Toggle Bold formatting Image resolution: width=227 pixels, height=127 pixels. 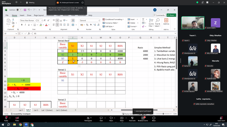22,25
